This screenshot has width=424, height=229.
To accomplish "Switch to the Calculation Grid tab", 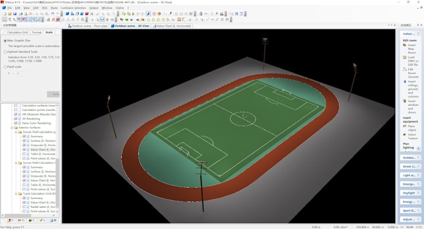I will [x=17, y=32].
